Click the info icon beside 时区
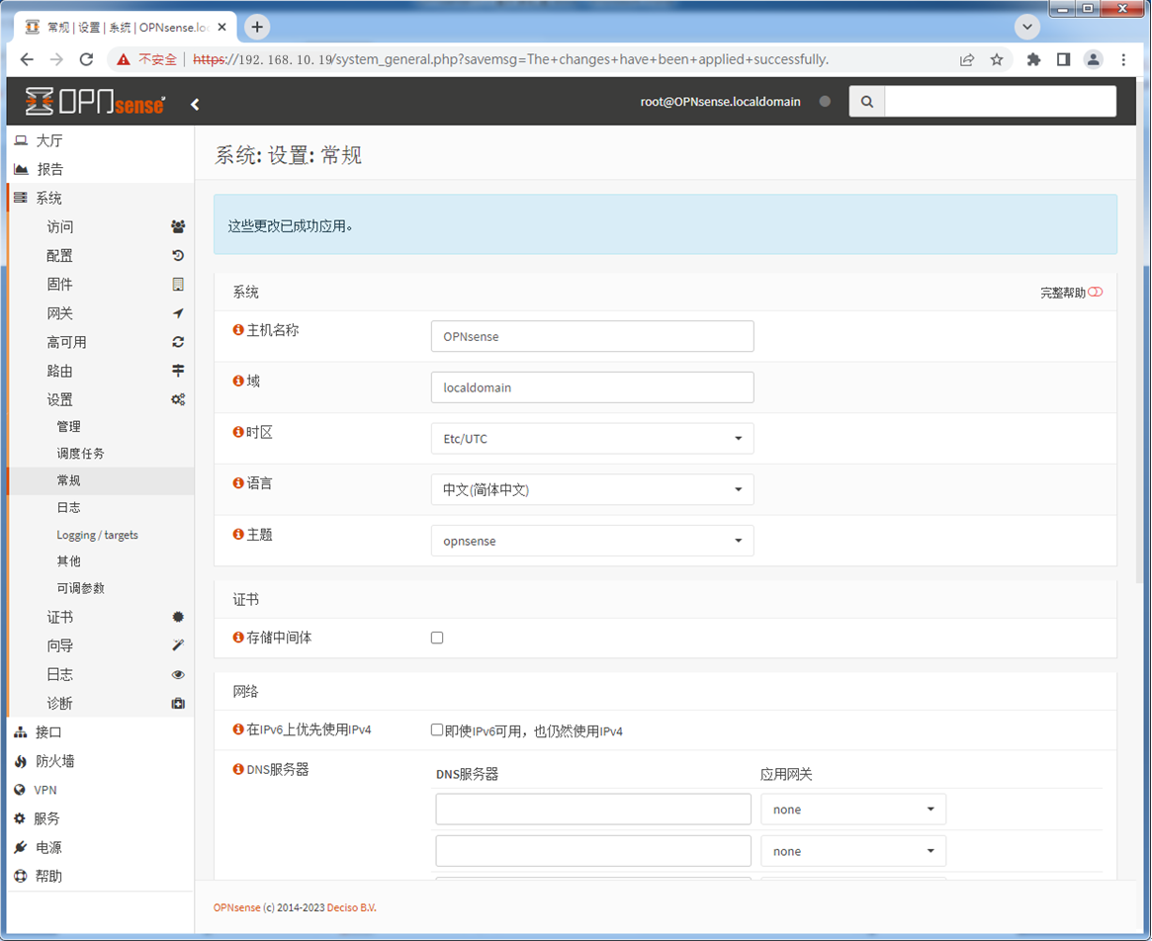This screenshot has height=941, width=1152. (x=238, y=432)
